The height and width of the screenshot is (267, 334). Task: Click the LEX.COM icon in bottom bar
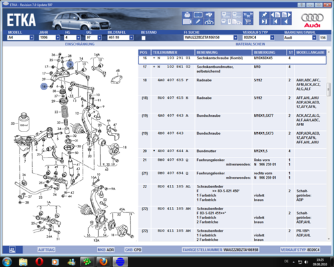13,250
